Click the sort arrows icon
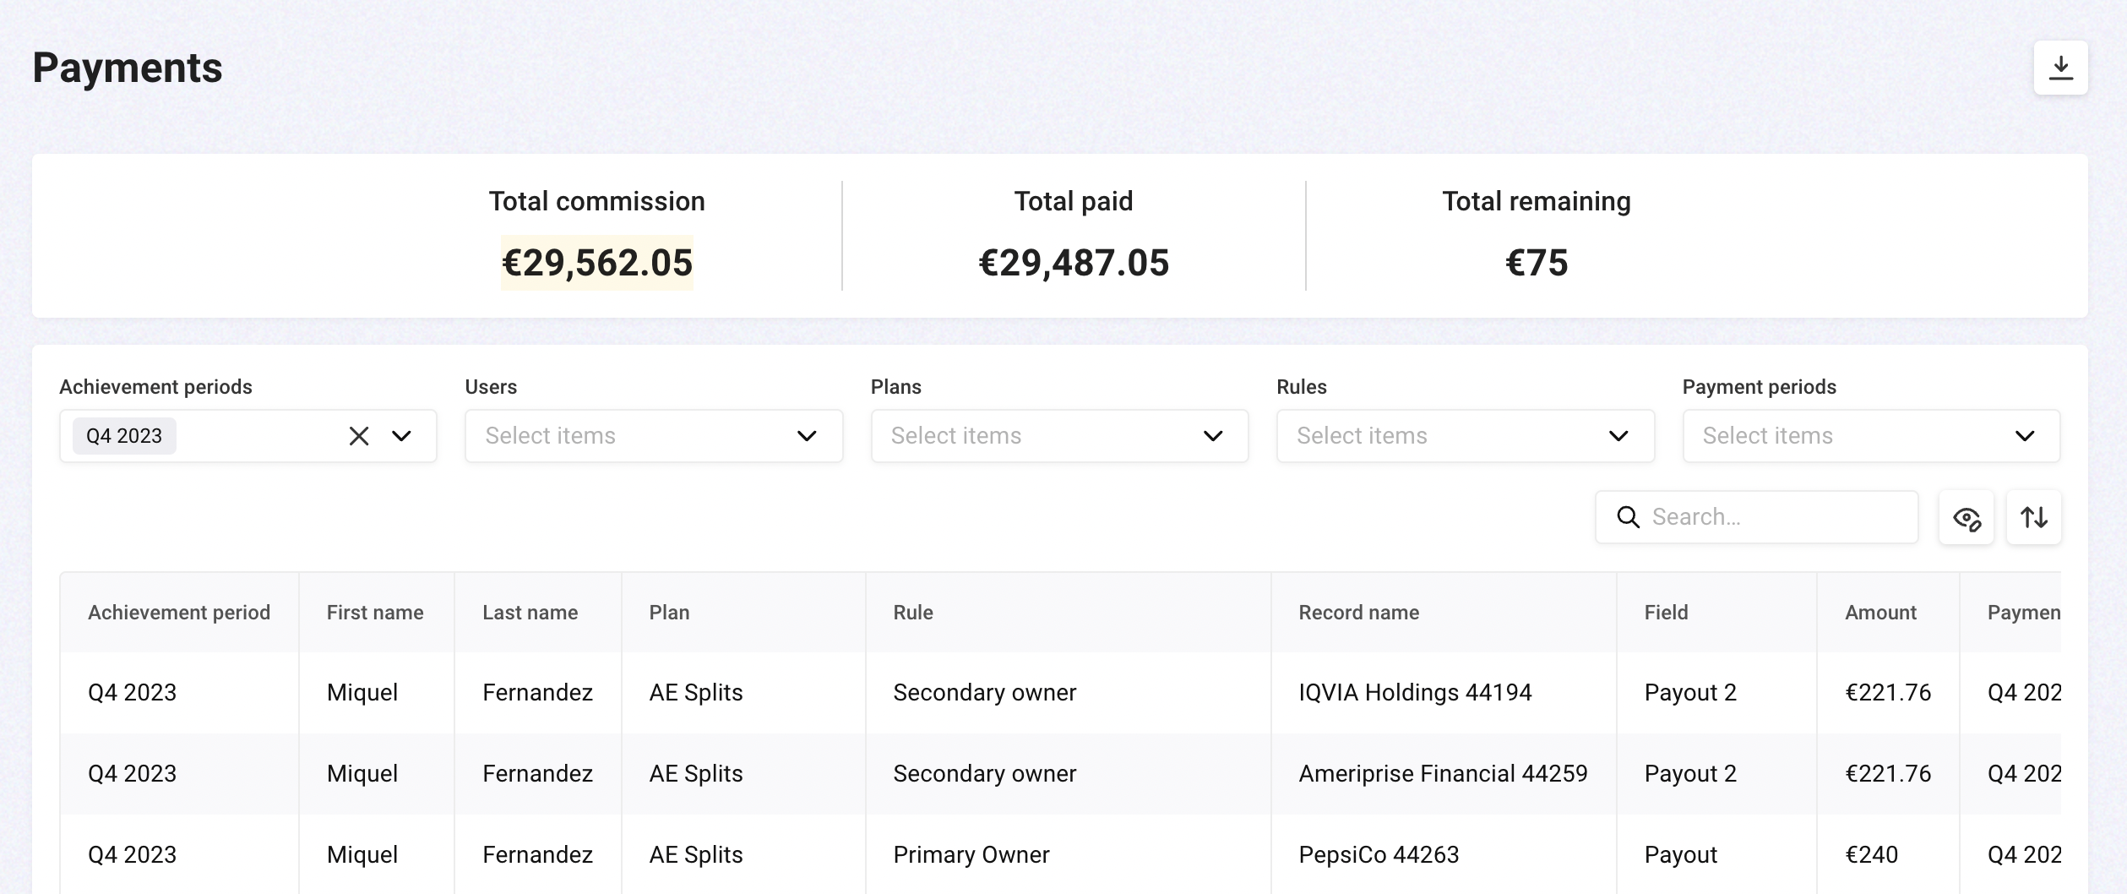Image resolution: width=2127 pixels, height=894 pixels. [2033, 517]
